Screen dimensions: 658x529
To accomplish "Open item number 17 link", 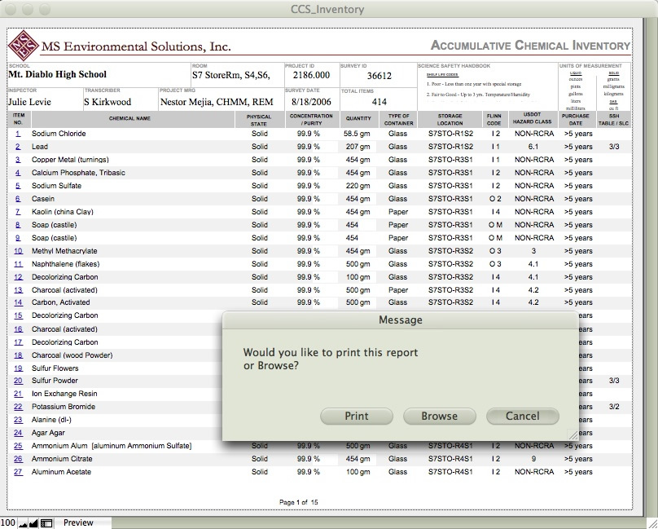I will point(18,342).
